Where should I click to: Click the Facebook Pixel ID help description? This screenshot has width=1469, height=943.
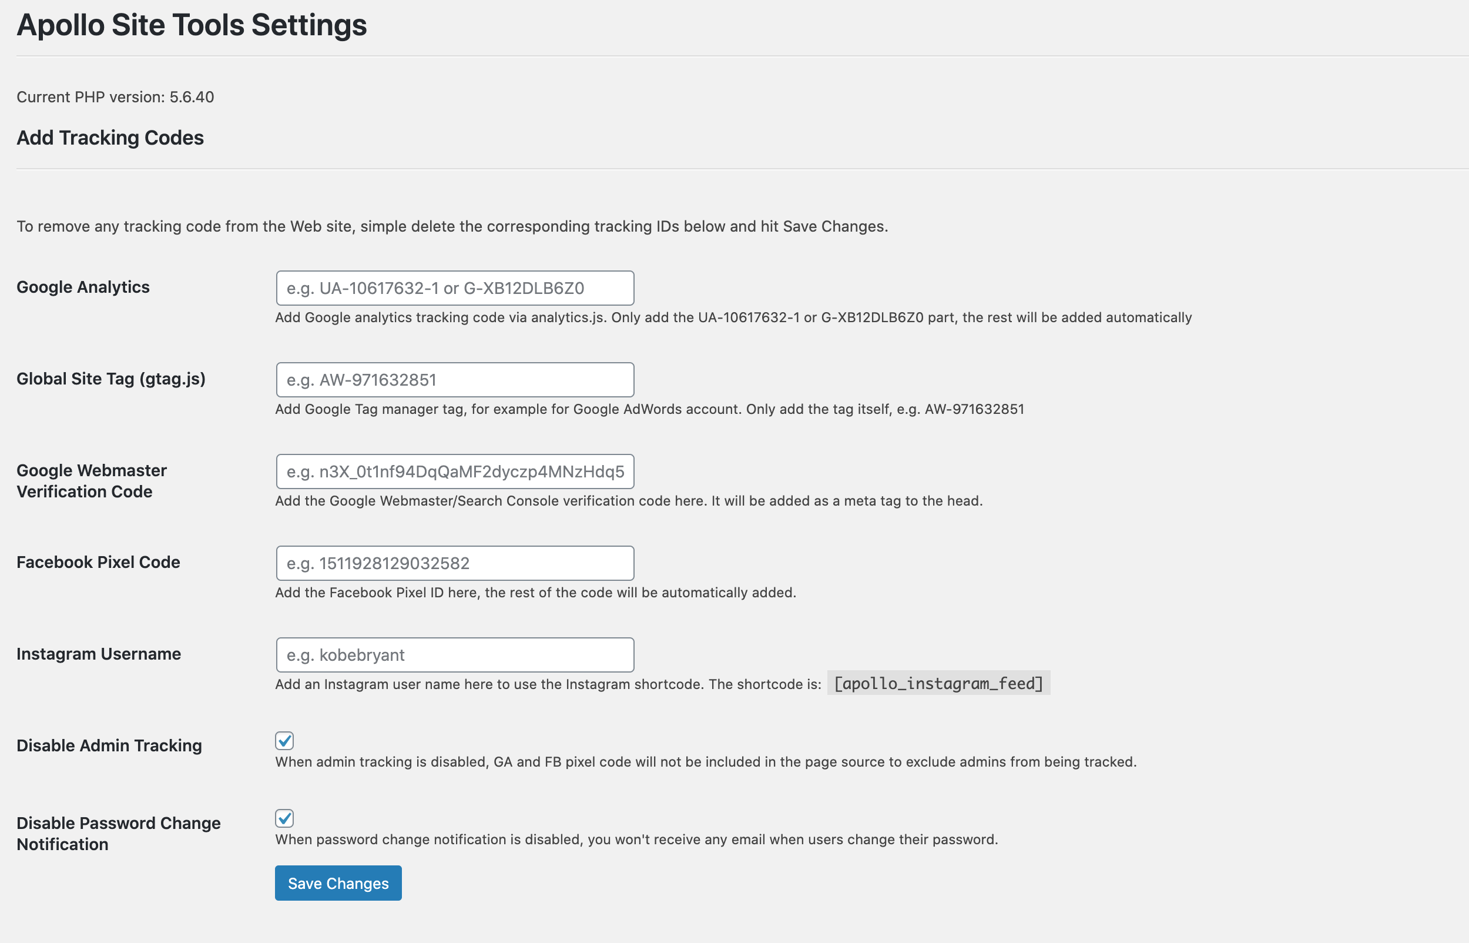(535, 593)
